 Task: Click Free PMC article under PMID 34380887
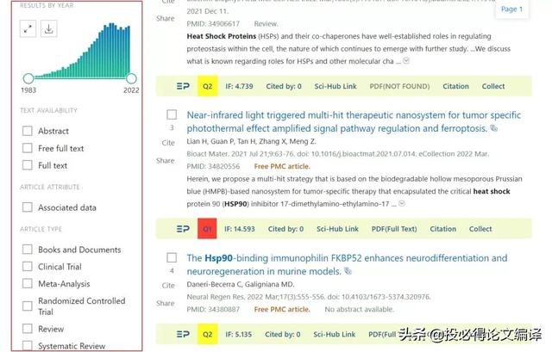(282, 310)
